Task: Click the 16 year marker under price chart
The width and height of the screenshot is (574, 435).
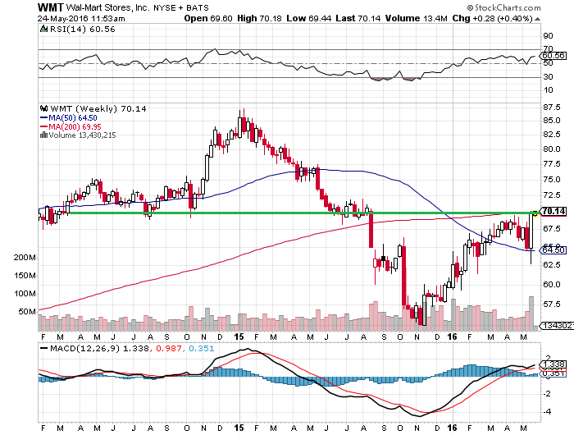Action: coord(453,337)
